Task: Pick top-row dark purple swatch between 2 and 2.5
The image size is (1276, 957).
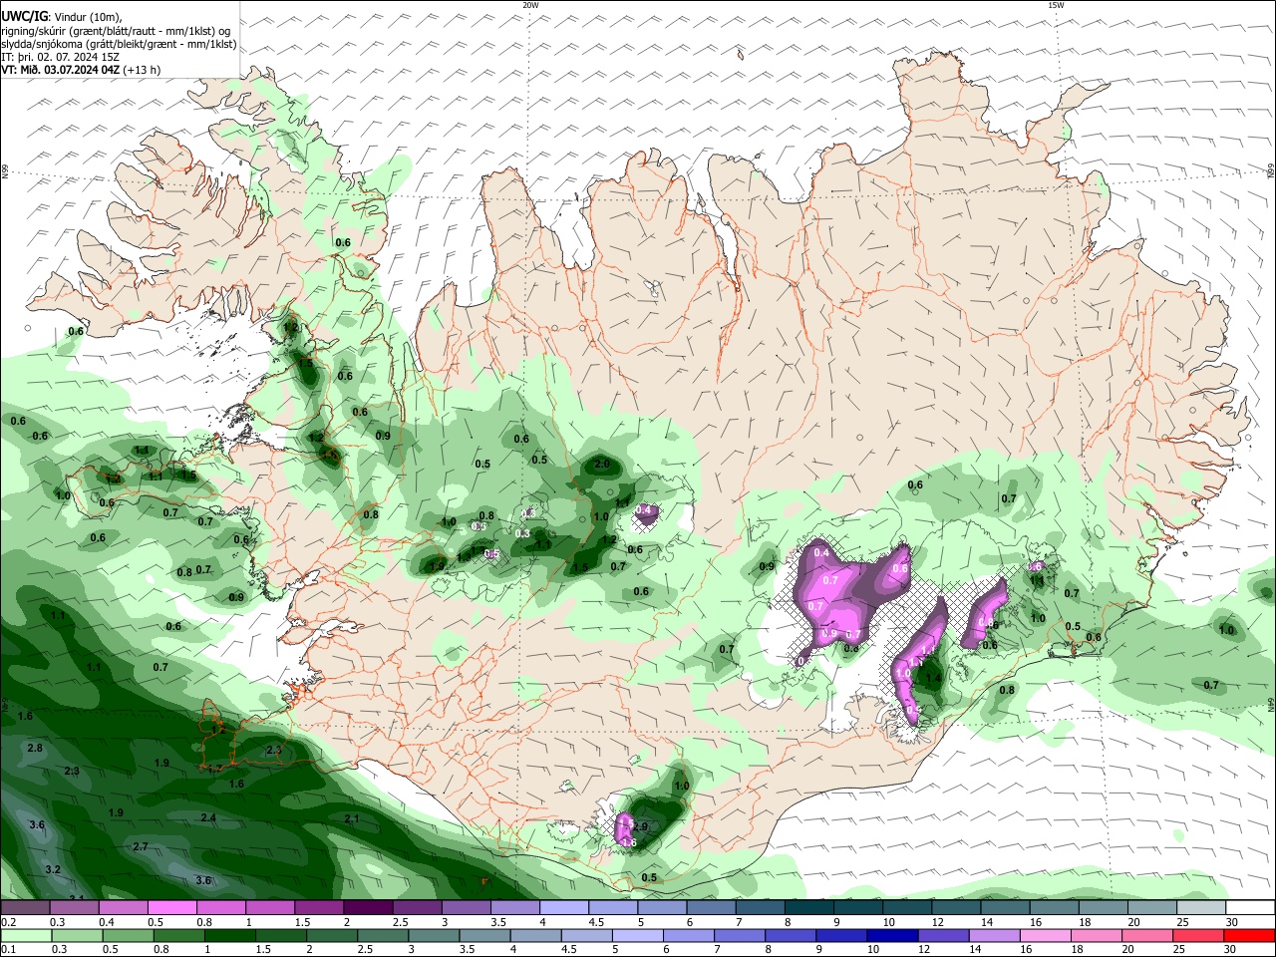Action: [368, 908]
